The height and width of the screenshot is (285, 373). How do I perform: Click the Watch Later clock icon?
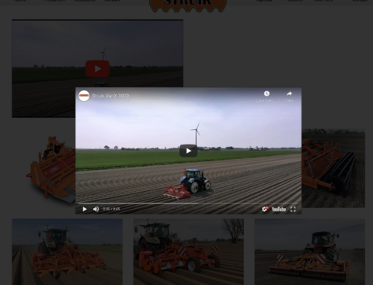[x=267, y=93]
